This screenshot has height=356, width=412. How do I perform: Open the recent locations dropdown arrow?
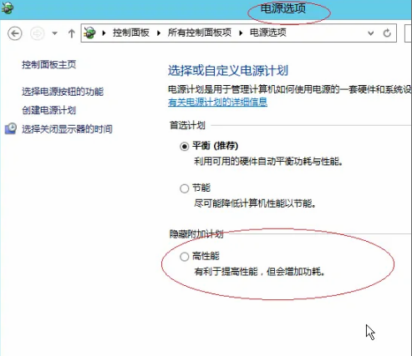54,33
